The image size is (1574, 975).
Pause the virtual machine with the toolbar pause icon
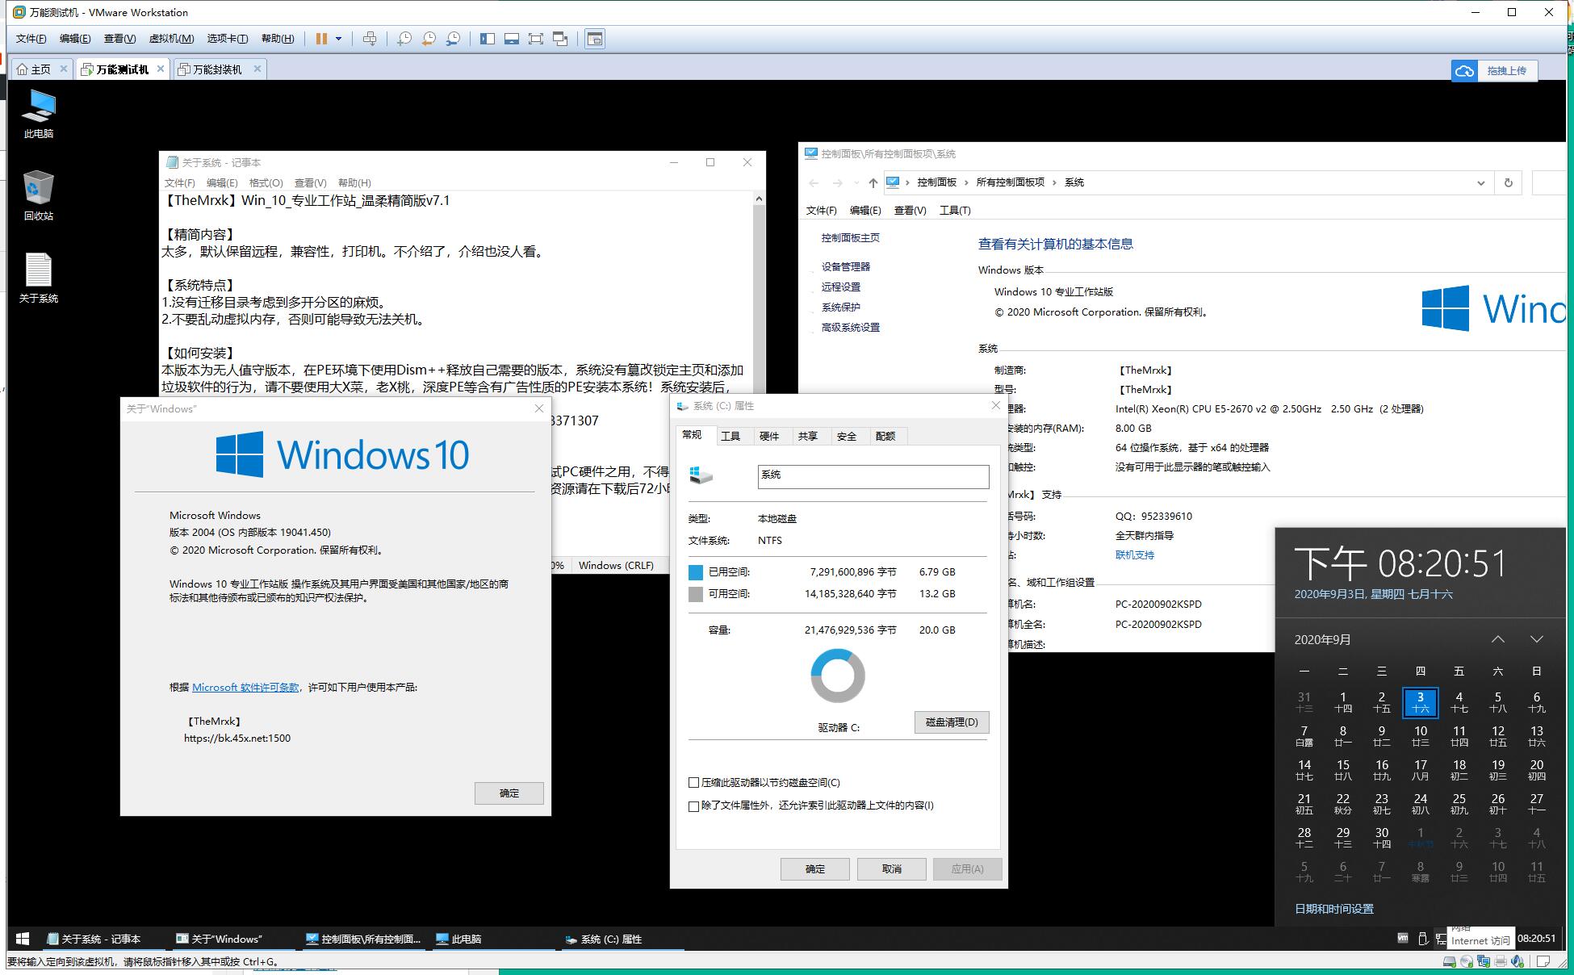pyautogui.click(x=321, y=39)
